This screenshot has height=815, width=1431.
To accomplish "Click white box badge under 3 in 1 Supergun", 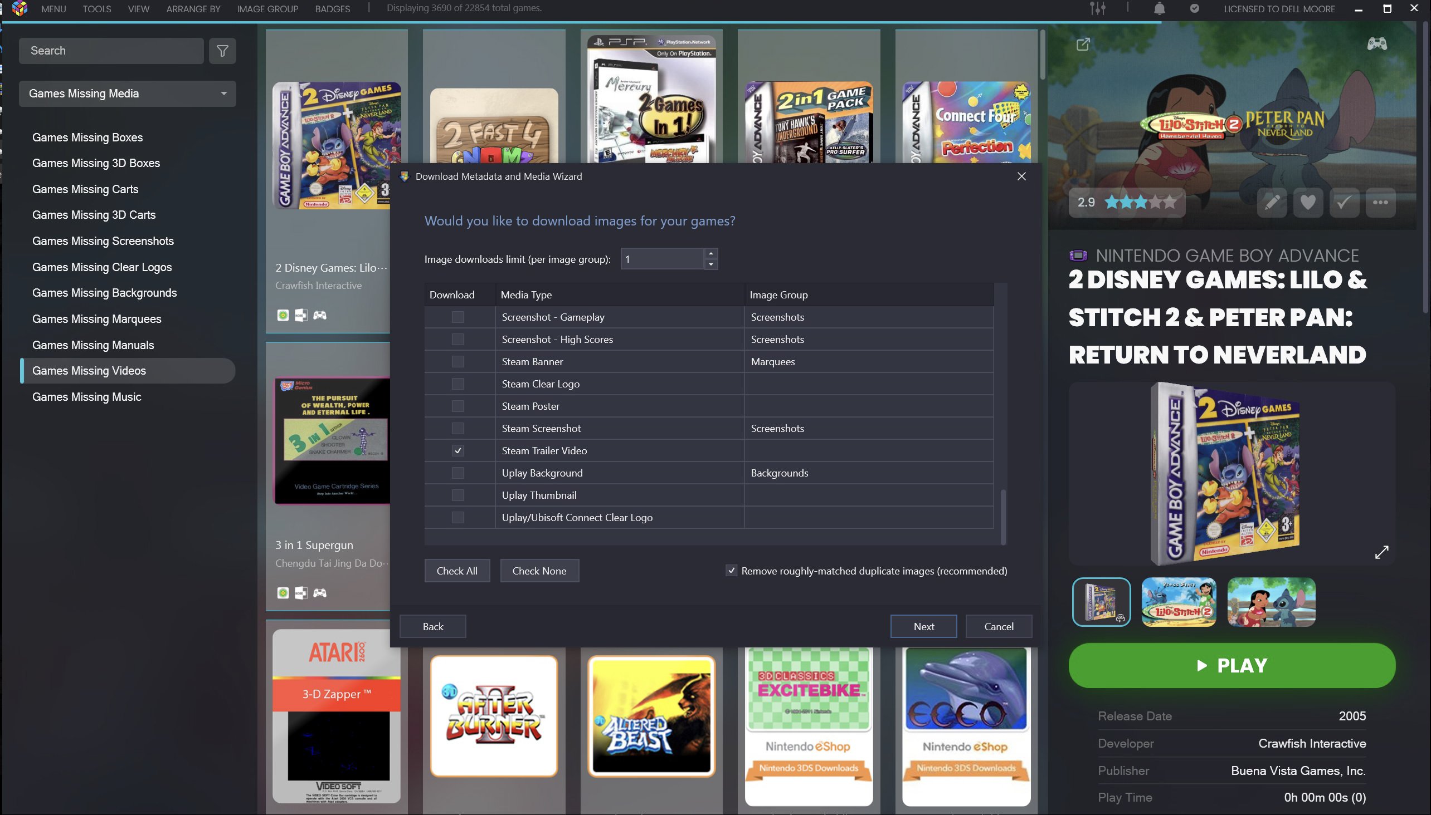I will (x=301, y=593).
